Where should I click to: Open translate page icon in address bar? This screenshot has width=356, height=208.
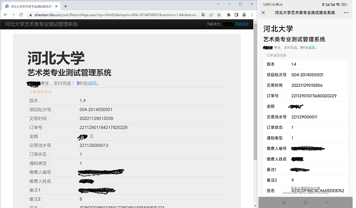coord(204,15)
